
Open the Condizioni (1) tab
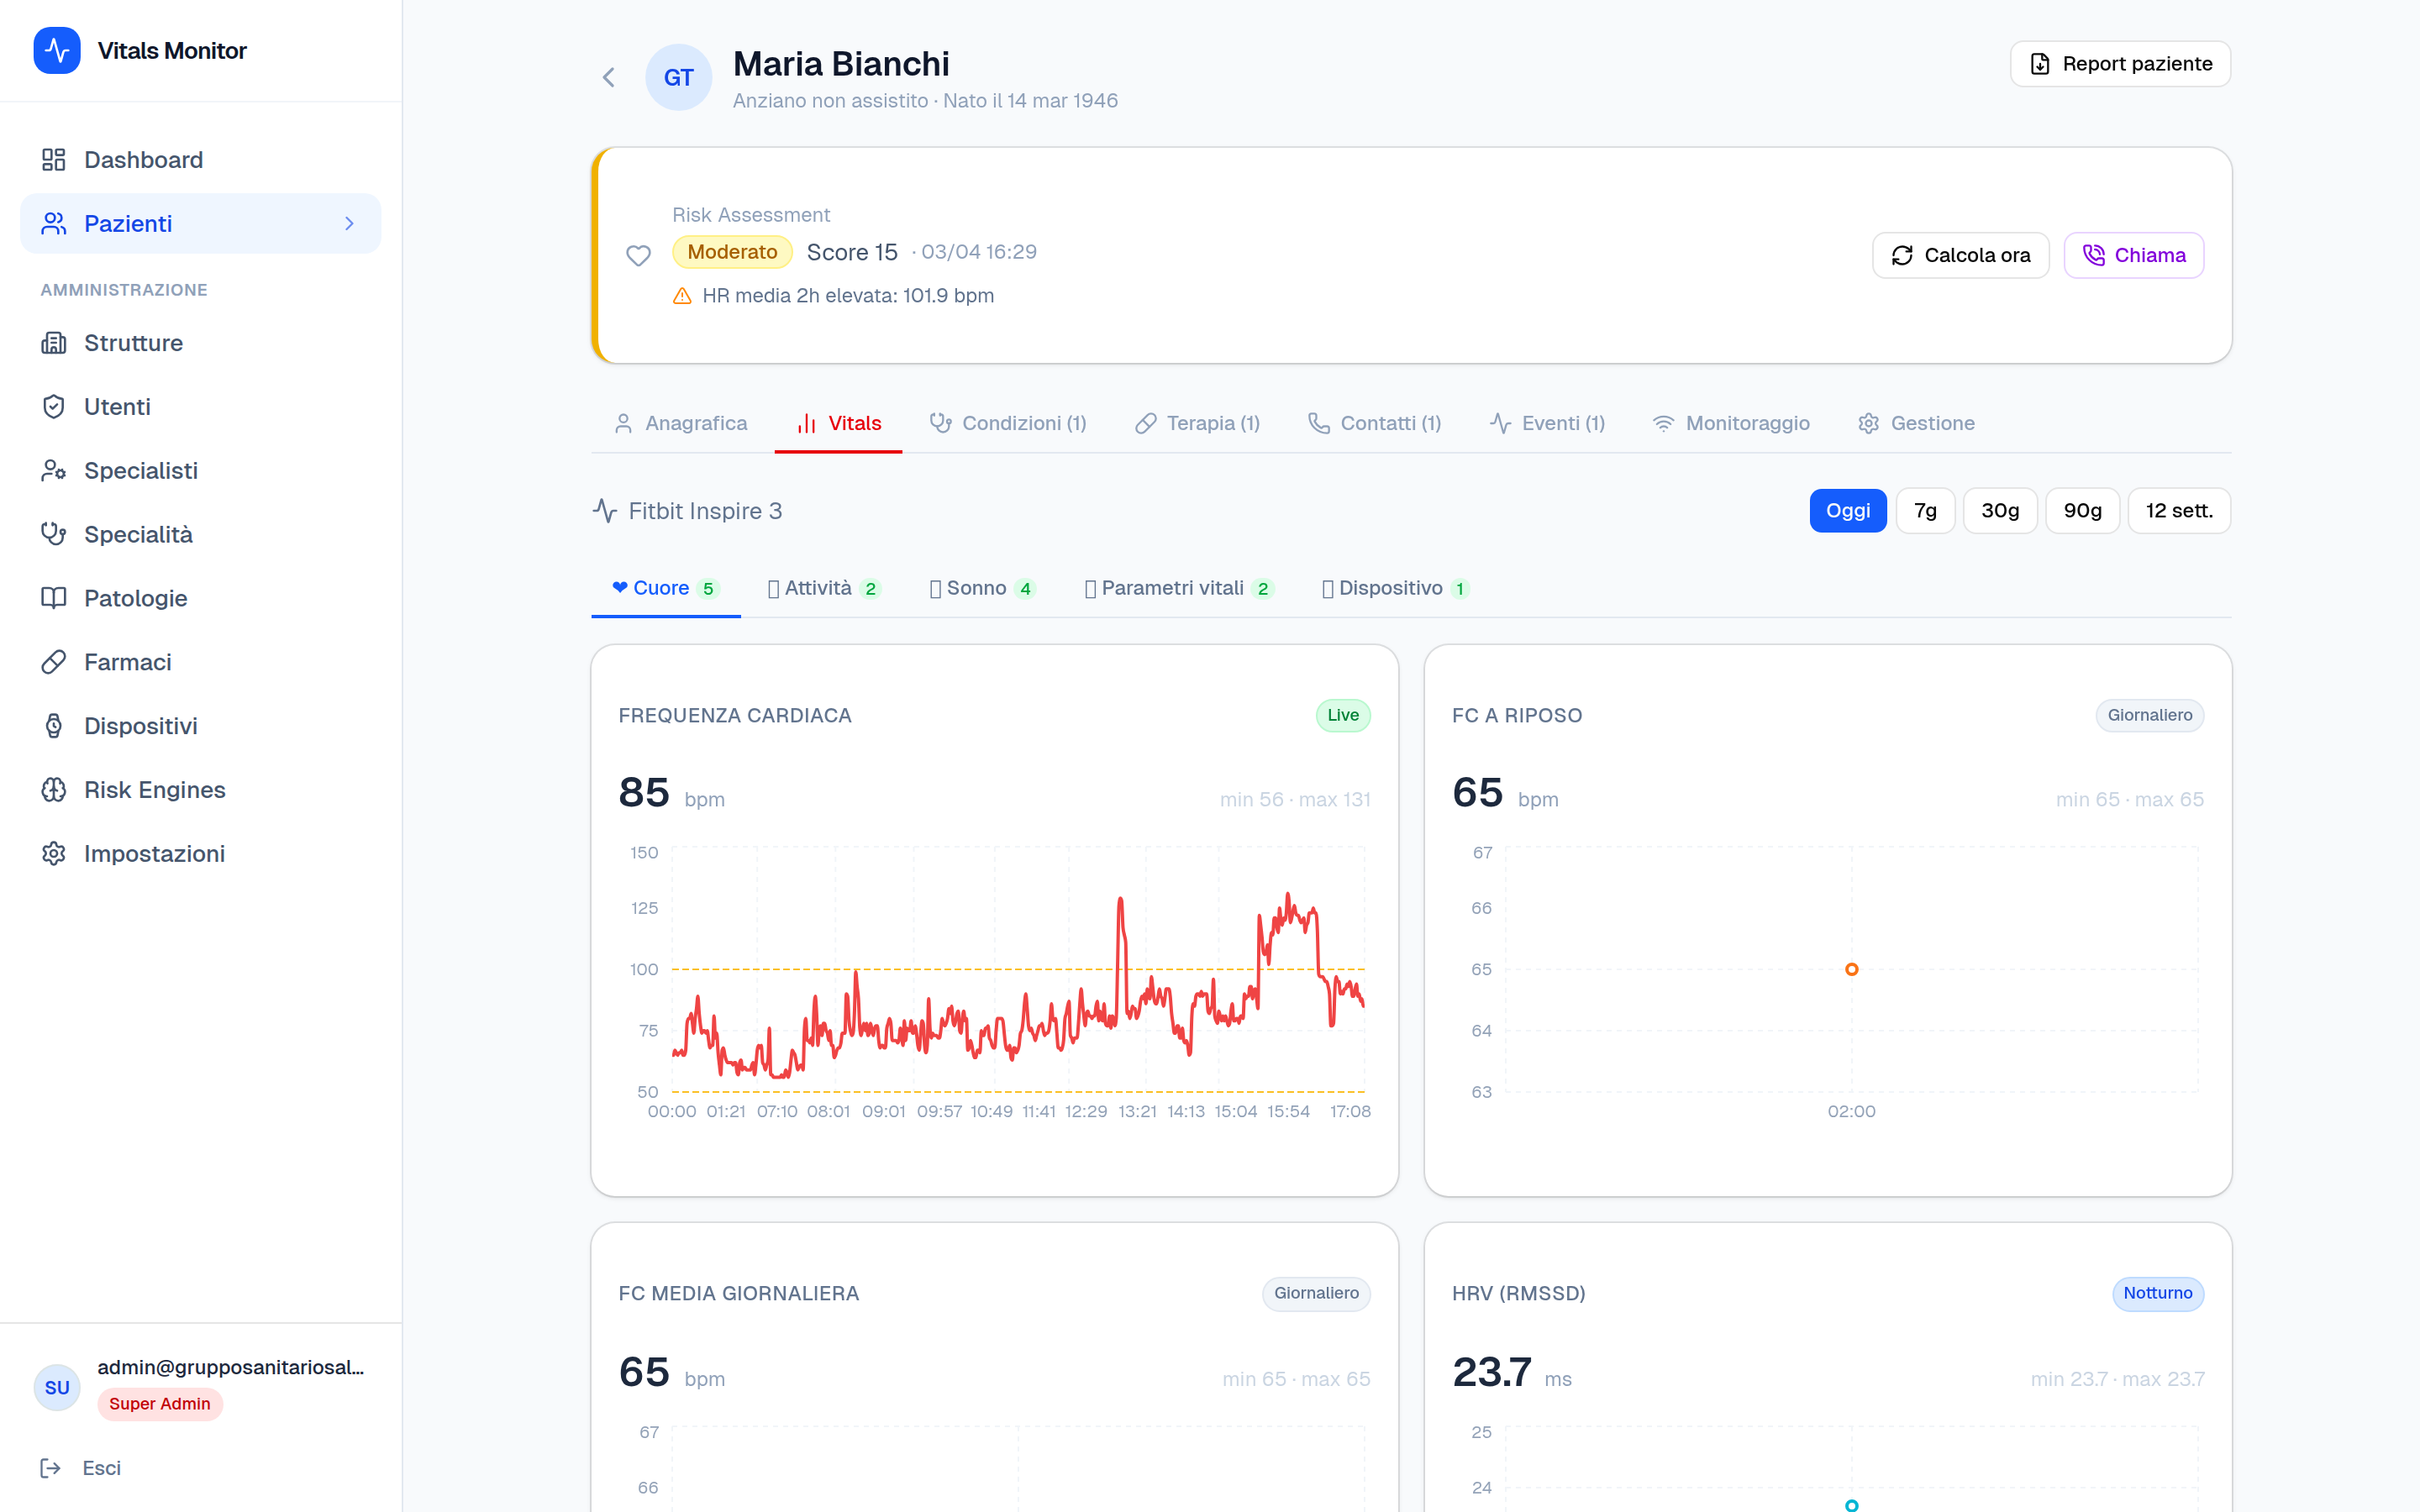(x=1008, y=424)
